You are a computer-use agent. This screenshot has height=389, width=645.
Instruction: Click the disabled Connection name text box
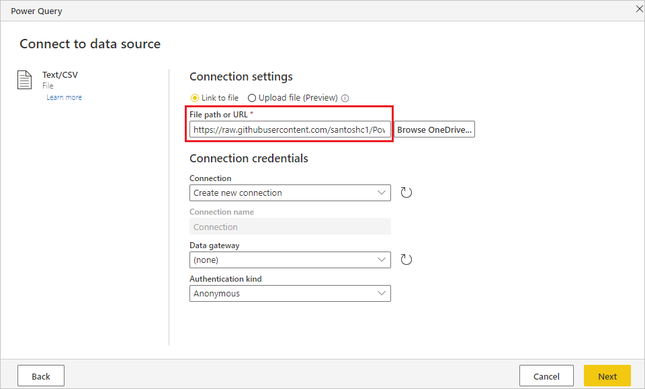(x=290, y=227)
